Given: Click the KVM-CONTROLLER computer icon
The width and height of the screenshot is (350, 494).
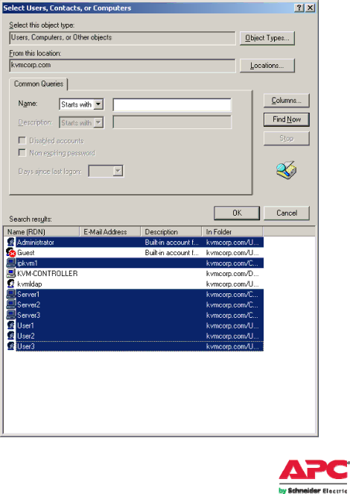Looking at the screenshot, I should [10, 273].
